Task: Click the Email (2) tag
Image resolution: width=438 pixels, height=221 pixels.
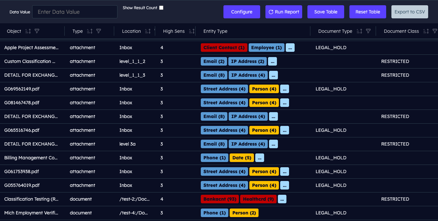Action: pyautogui.click(x=214, y=61)
